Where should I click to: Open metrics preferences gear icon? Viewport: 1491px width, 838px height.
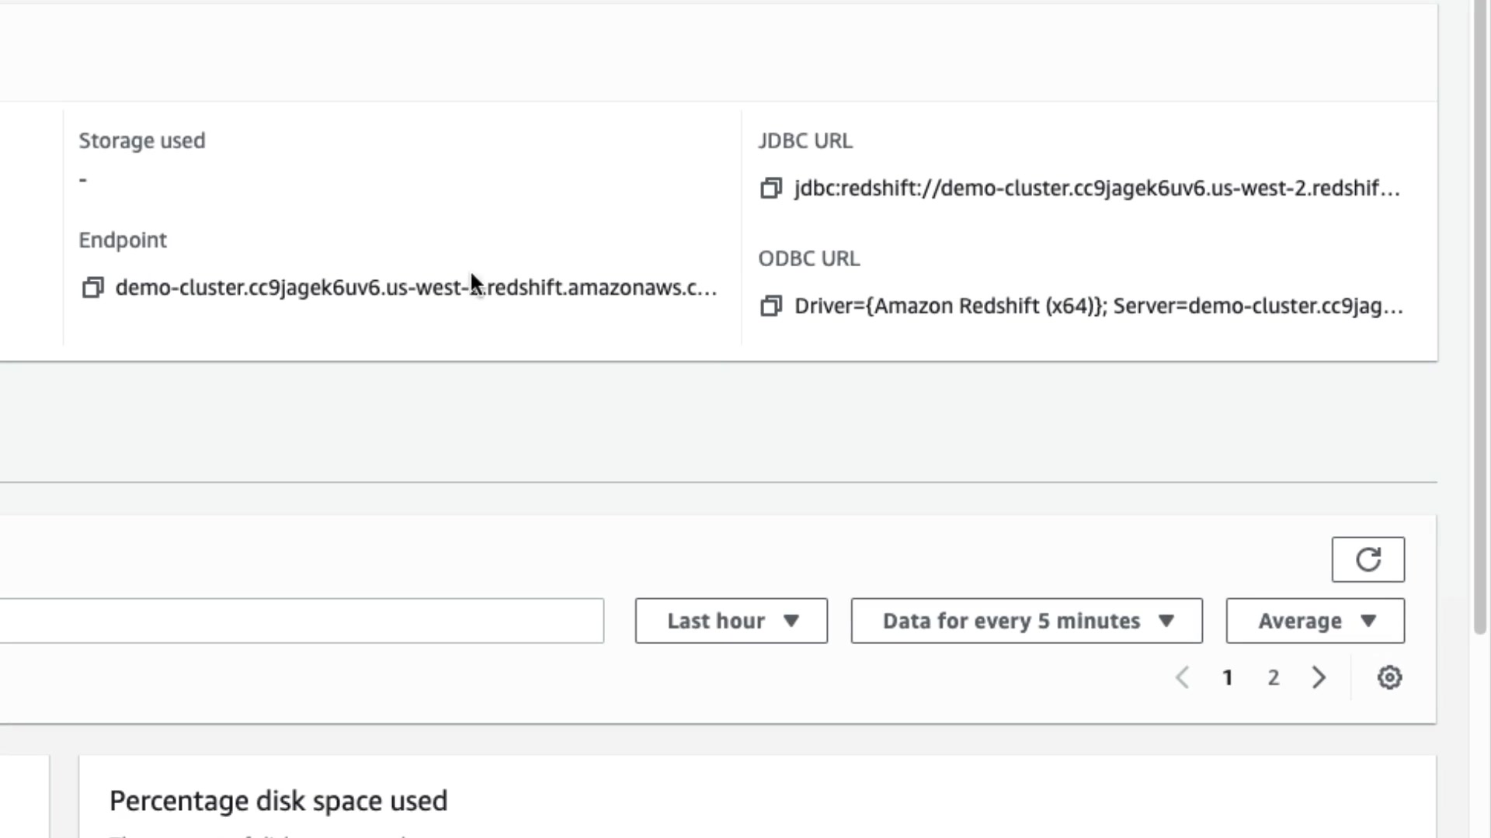tap(1389, 677)
